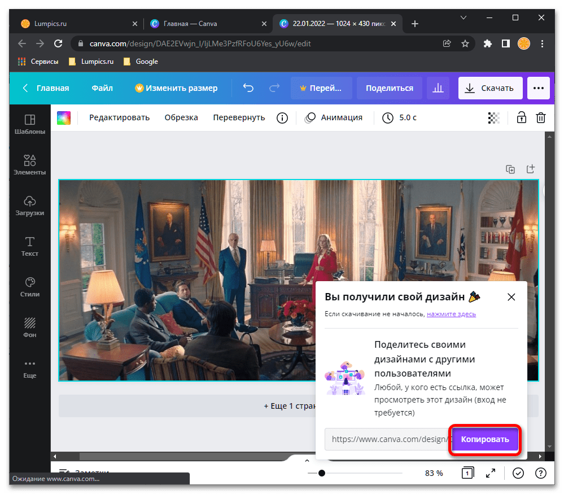The height and width of the screenshot is (494, 564).
Task: Copy the design link with Копировать
Action: [485, 439]
